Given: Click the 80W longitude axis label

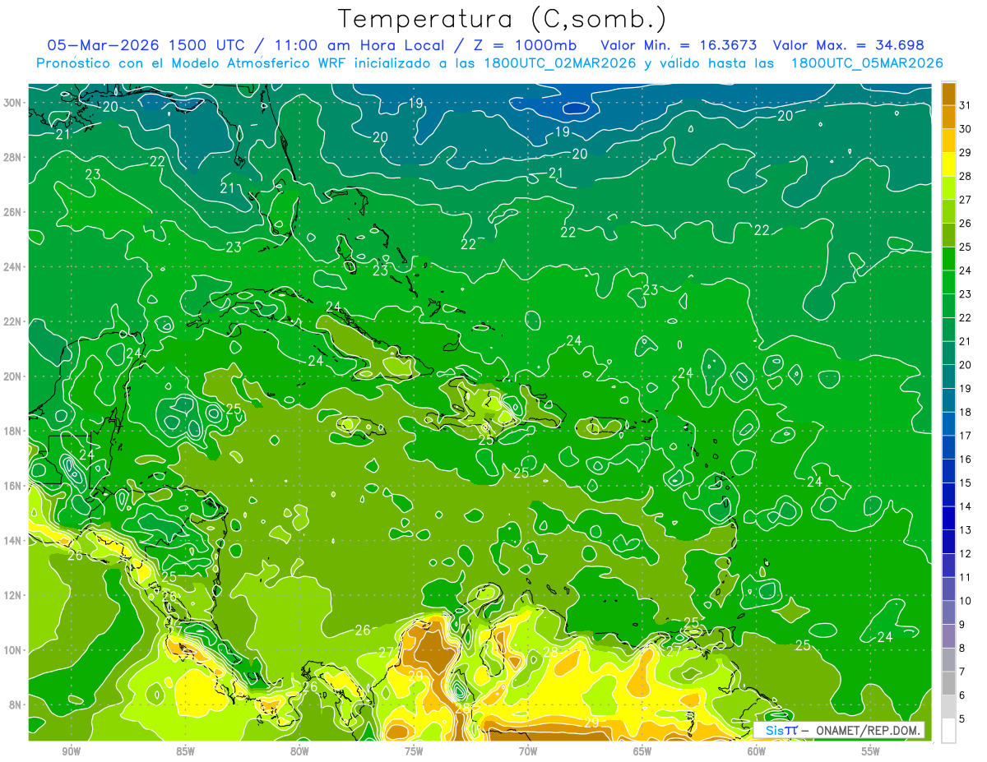Looking at the screenshot, I should click(x=299, y=751).
